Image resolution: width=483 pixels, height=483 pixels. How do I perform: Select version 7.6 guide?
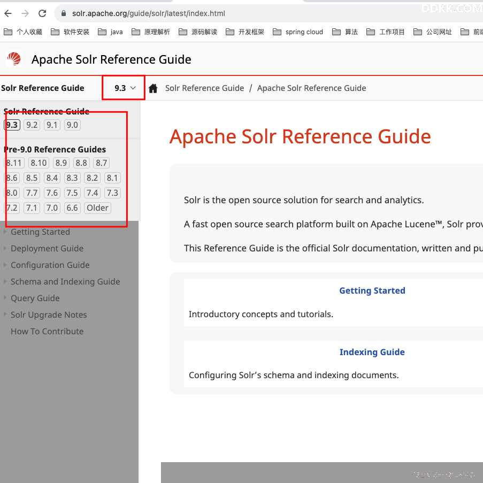[x=52, y=193]
